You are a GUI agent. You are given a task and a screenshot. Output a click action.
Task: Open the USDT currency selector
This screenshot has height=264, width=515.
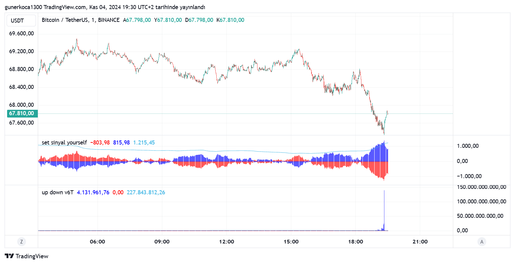tap(21, 21)
